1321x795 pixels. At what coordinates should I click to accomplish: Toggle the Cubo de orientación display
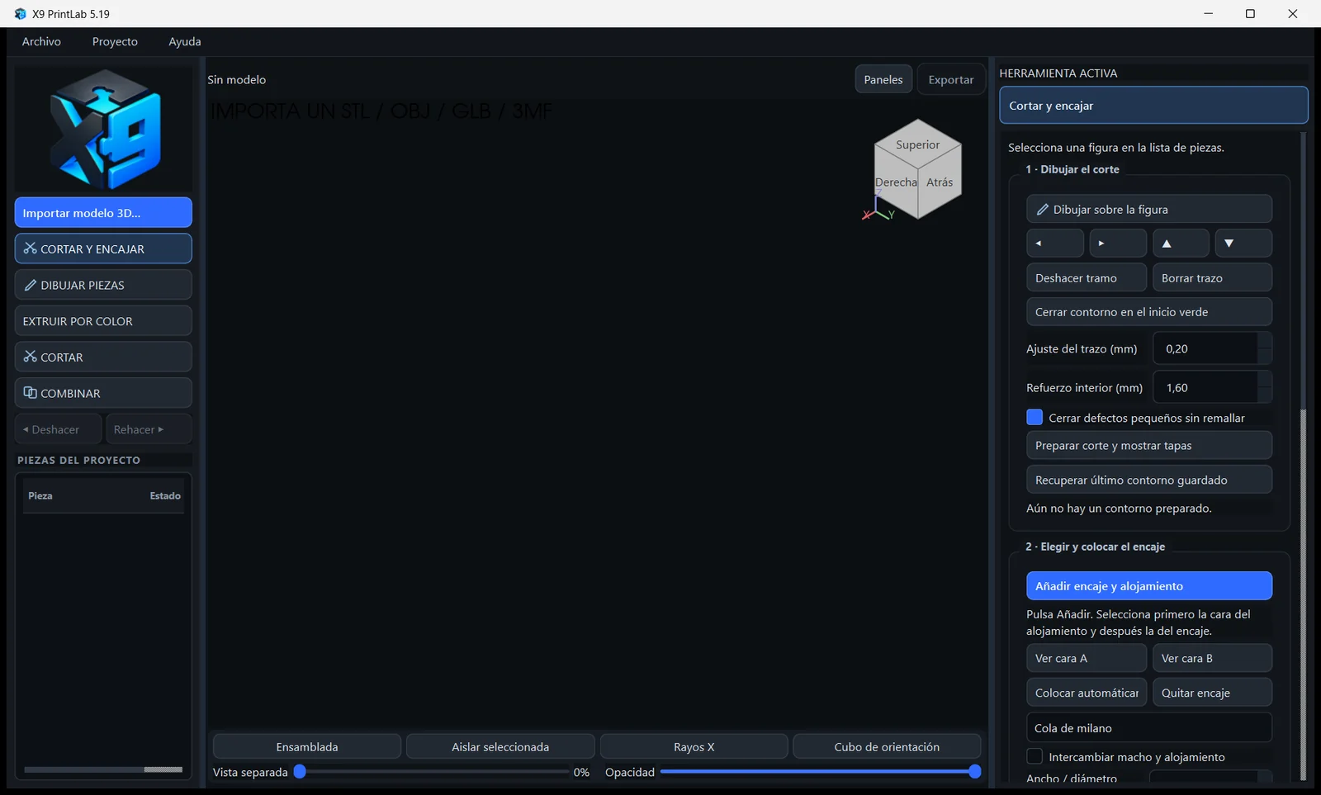pos(887,746)
